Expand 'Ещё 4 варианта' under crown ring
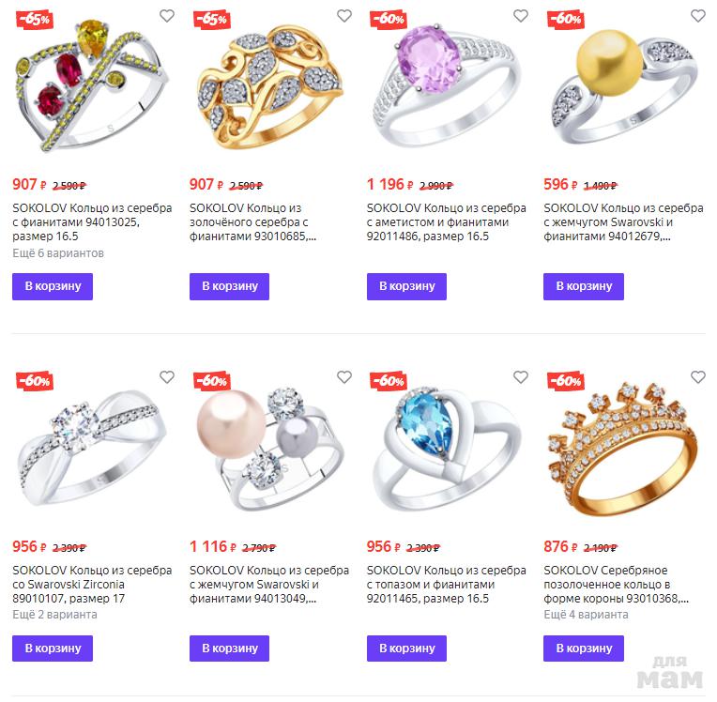Viewport: 717px width, 702px height. click(586, 614)
